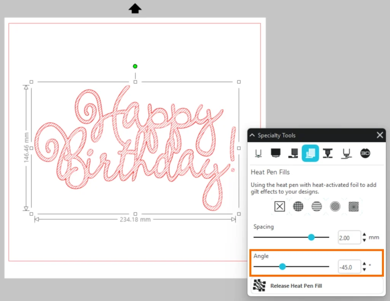
Task: Collapse the Specialty Tools panel chevron
Action: [252, 135]
